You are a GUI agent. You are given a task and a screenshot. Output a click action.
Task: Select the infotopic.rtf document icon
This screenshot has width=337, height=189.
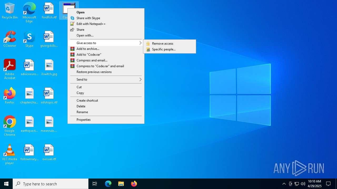coord(49,96)
